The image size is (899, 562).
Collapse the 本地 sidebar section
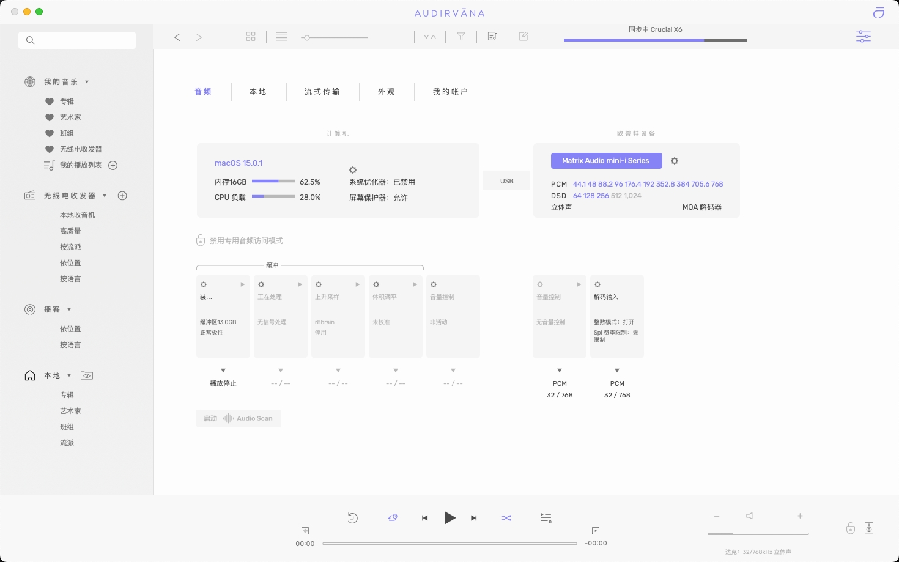(x=69, y=375)
